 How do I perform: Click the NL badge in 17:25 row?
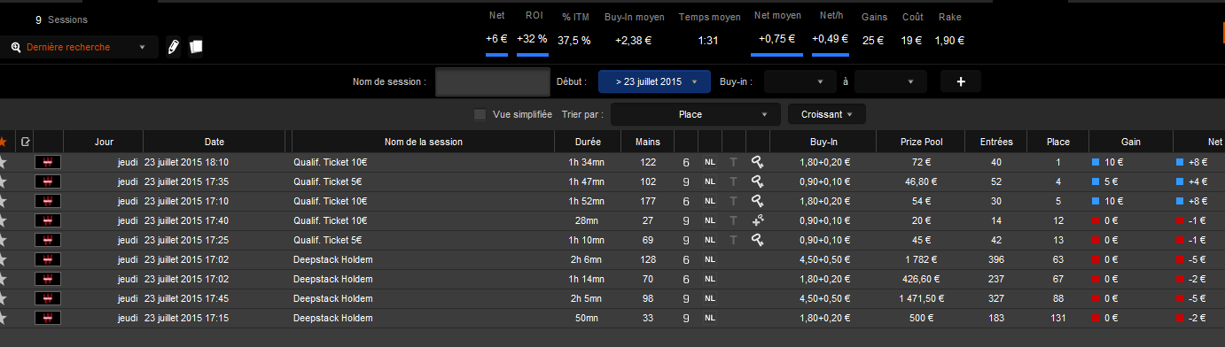710,240
